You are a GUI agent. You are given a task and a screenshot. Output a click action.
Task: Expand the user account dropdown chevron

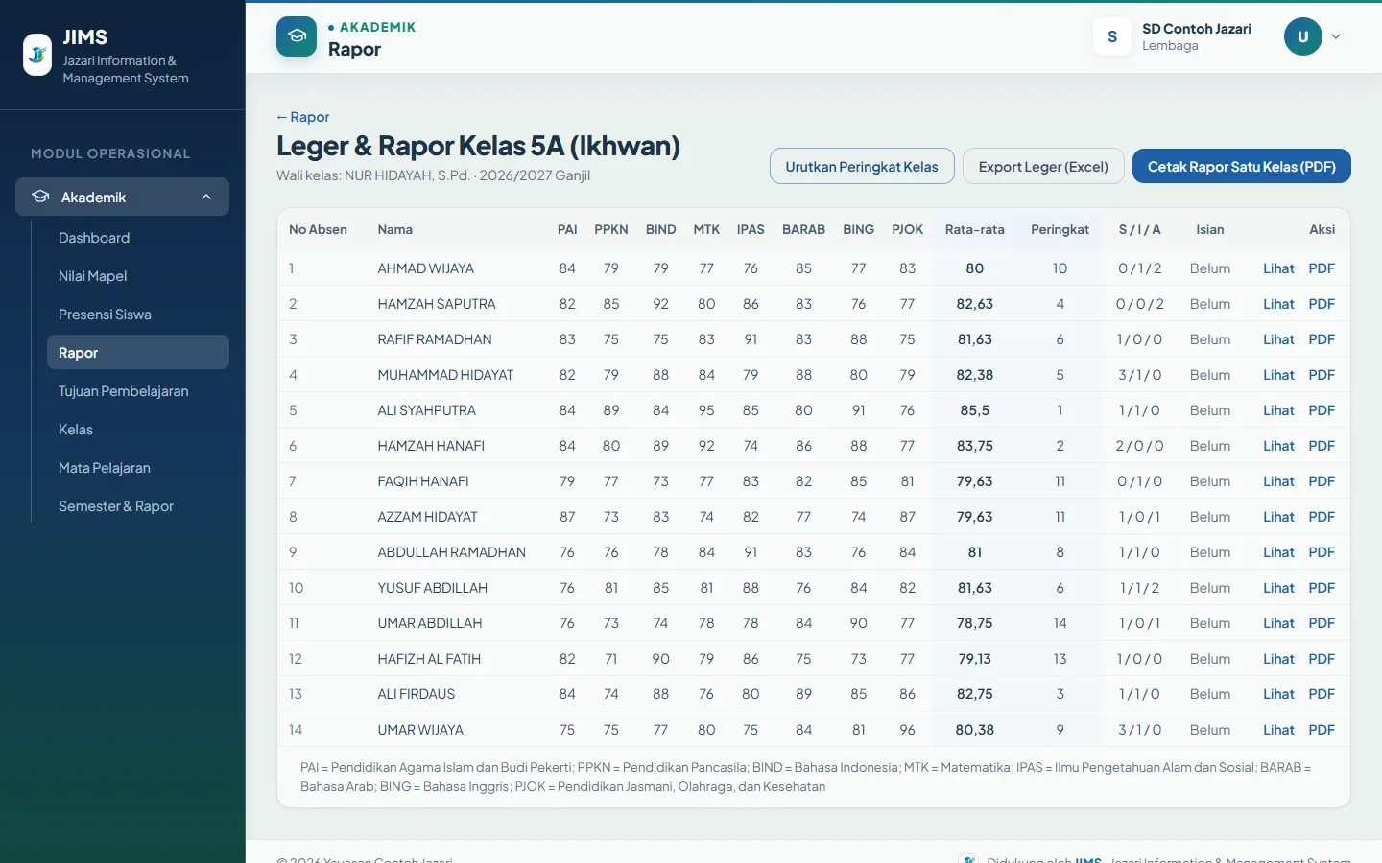click(1336, 36)
